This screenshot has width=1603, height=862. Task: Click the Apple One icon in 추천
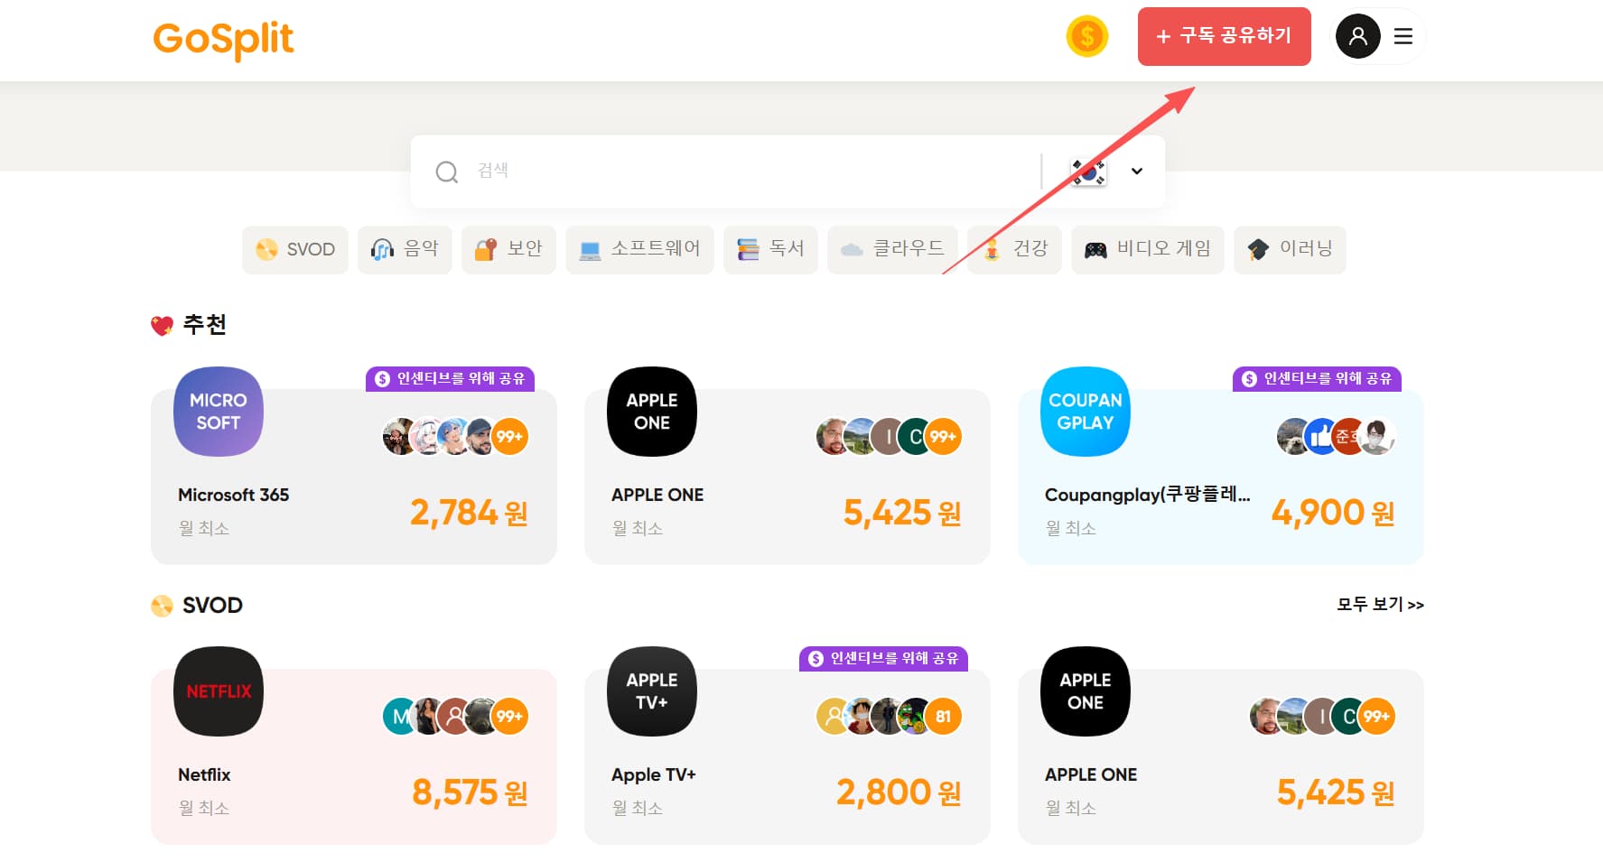pyautogui.click(x=652, y=412)
